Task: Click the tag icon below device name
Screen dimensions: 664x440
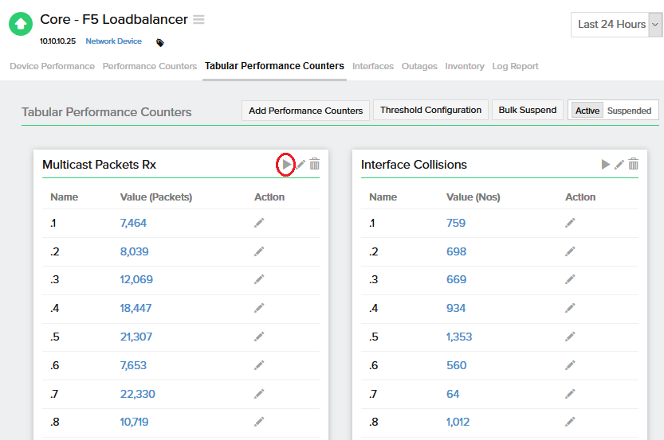Action: (160, 43)
